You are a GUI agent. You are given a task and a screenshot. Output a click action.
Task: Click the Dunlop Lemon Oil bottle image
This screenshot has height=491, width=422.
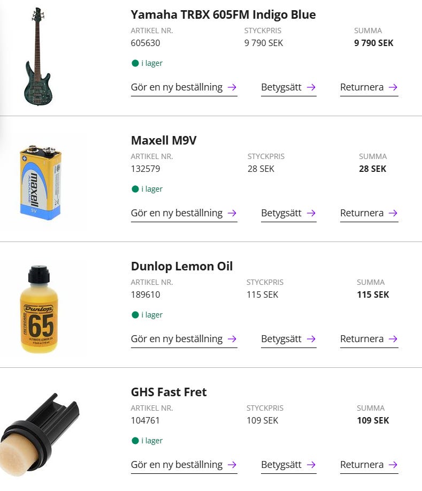39,309
